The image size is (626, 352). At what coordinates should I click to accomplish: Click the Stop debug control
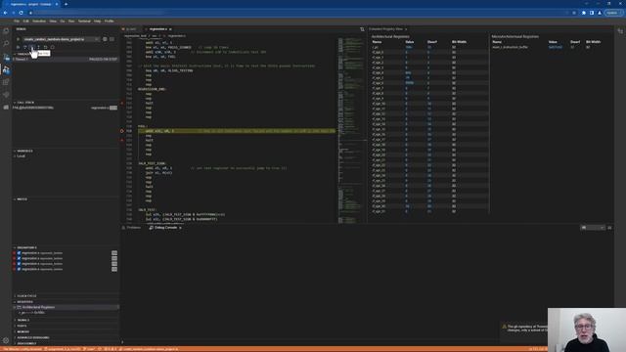[x=52, y=47]
